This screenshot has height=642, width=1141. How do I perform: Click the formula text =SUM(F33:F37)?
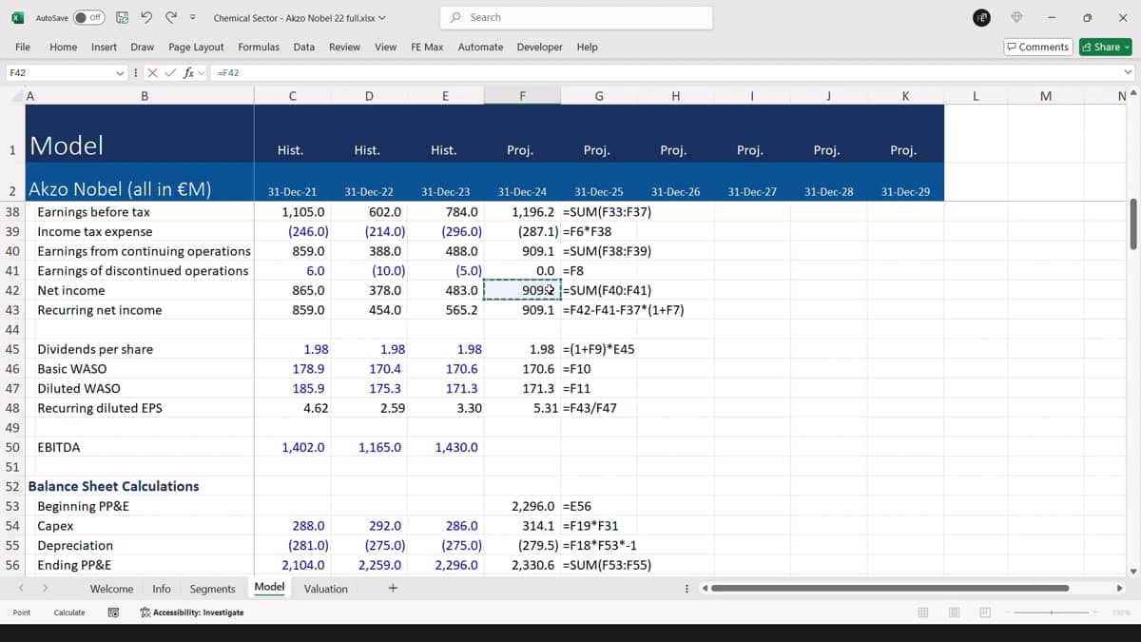click(x=607, y=212)
